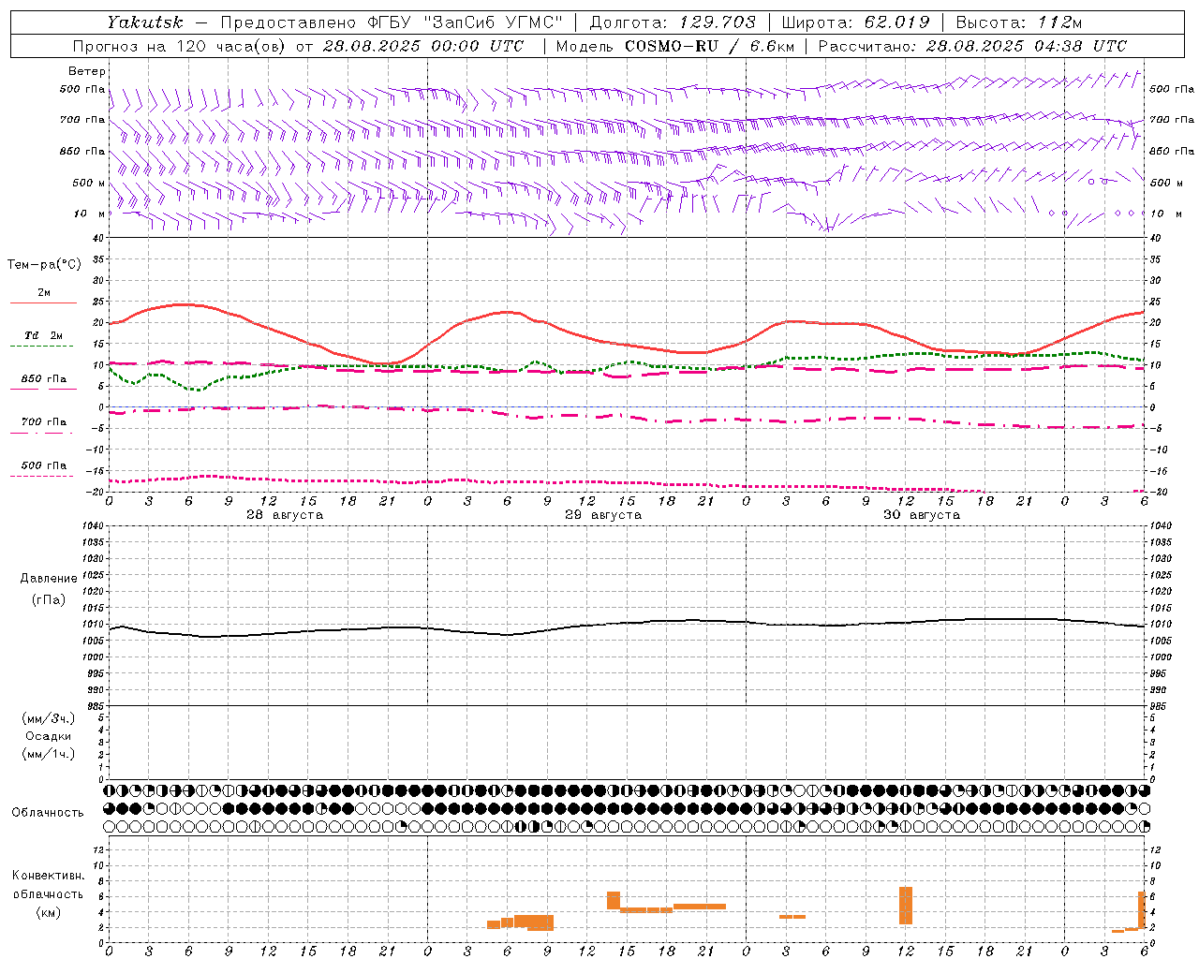Click the red "2м" temperature legend entry
The width and height of the screenshot is (1199, 959).
point(43,294)
